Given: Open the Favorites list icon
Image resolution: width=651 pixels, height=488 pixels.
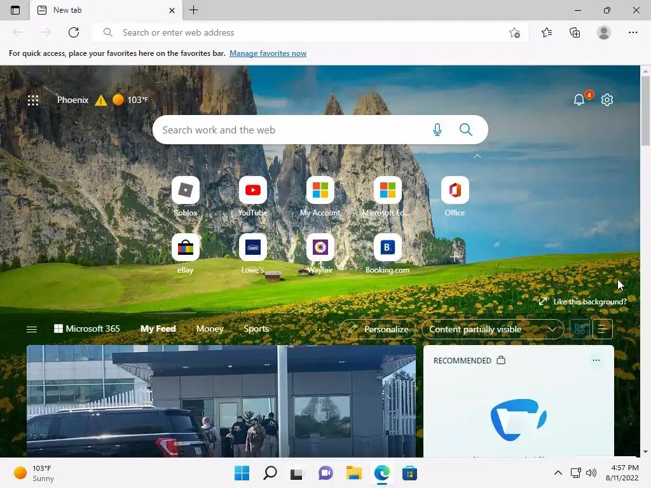Looking at the screenshot, I should [x=547, y=32].
